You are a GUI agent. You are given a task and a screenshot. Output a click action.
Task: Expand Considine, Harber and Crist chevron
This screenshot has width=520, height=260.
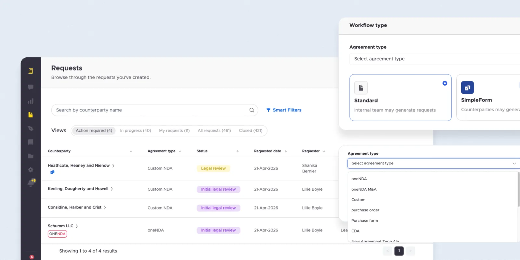point(105,207)
